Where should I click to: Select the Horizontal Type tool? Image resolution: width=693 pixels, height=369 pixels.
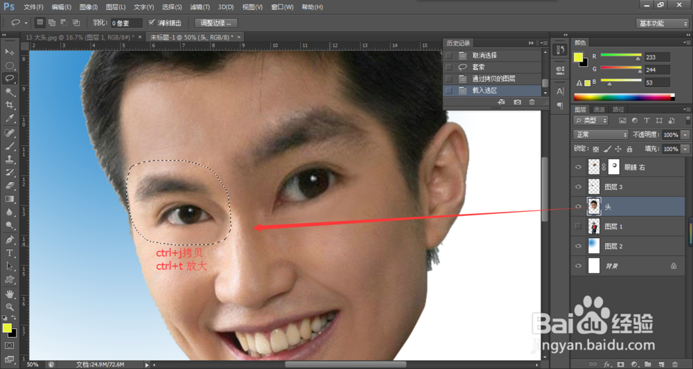click(x=9, y=253)
